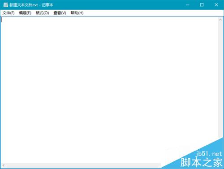Open the 帮助(H) menu

[77, 13]
